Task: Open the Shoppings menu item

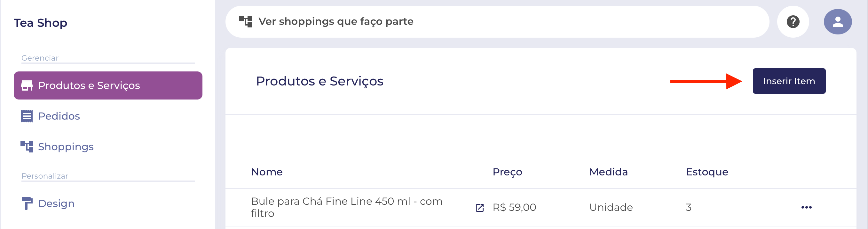Action: tap(66, 147)
